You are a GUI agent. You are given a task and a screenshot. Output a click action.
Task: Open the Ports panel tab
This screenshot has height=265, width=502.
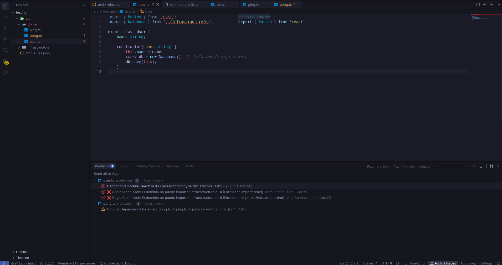coord(189,166)
